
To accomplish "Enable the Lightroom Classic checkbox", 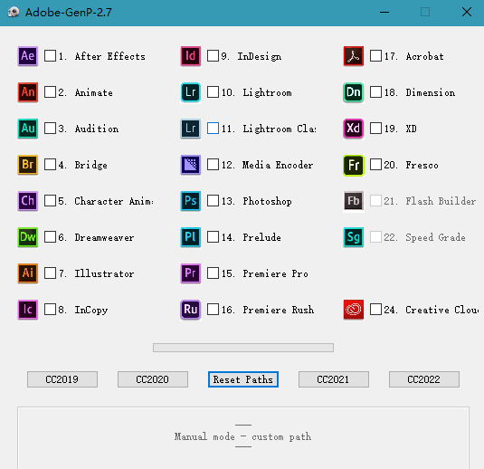I will pos(213,129).
